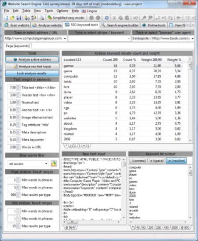Toggle the Lock analysis results button

click(32, 73)
